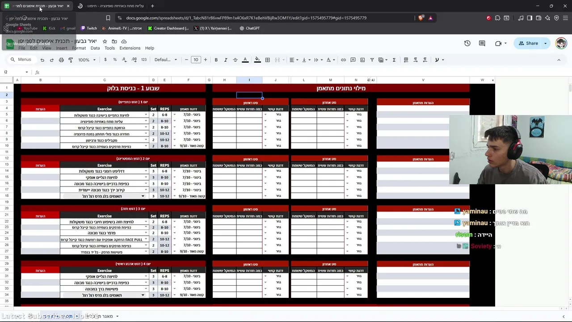View cloud save document status
This screenshot has width=572, height=322.
coord(124,41)
